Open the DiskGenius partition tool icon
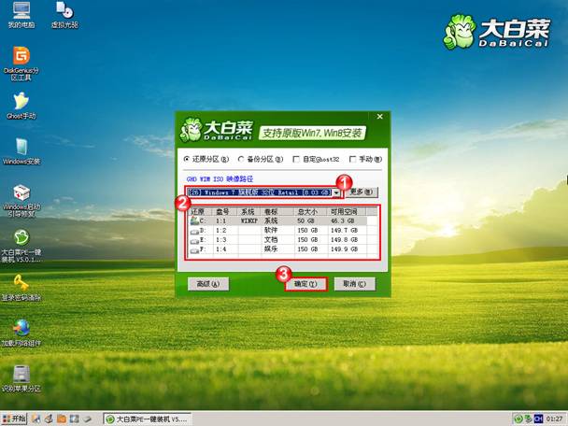This screenshot has height=426, width=568. pyautogui.click(x=21, y=57)
